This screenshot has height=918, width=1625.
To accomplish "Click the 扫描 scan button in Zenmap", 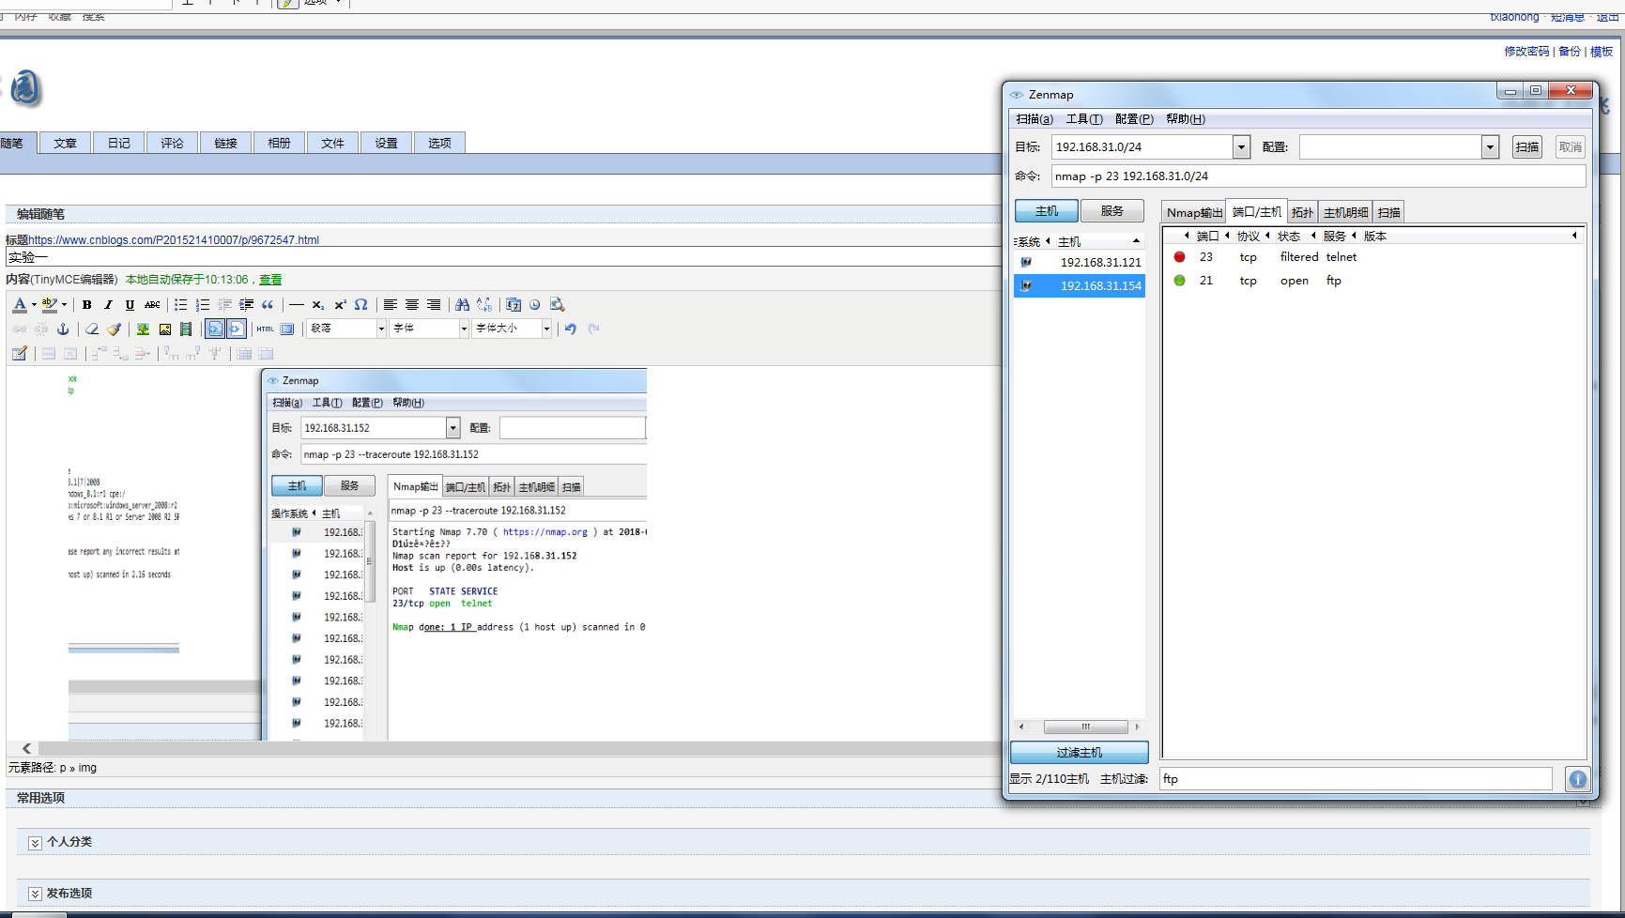I will click(x=1527, y=146).
